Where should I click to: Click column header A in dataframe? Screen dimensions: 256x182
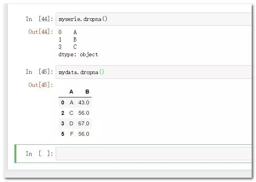click(x=71, y=92)
